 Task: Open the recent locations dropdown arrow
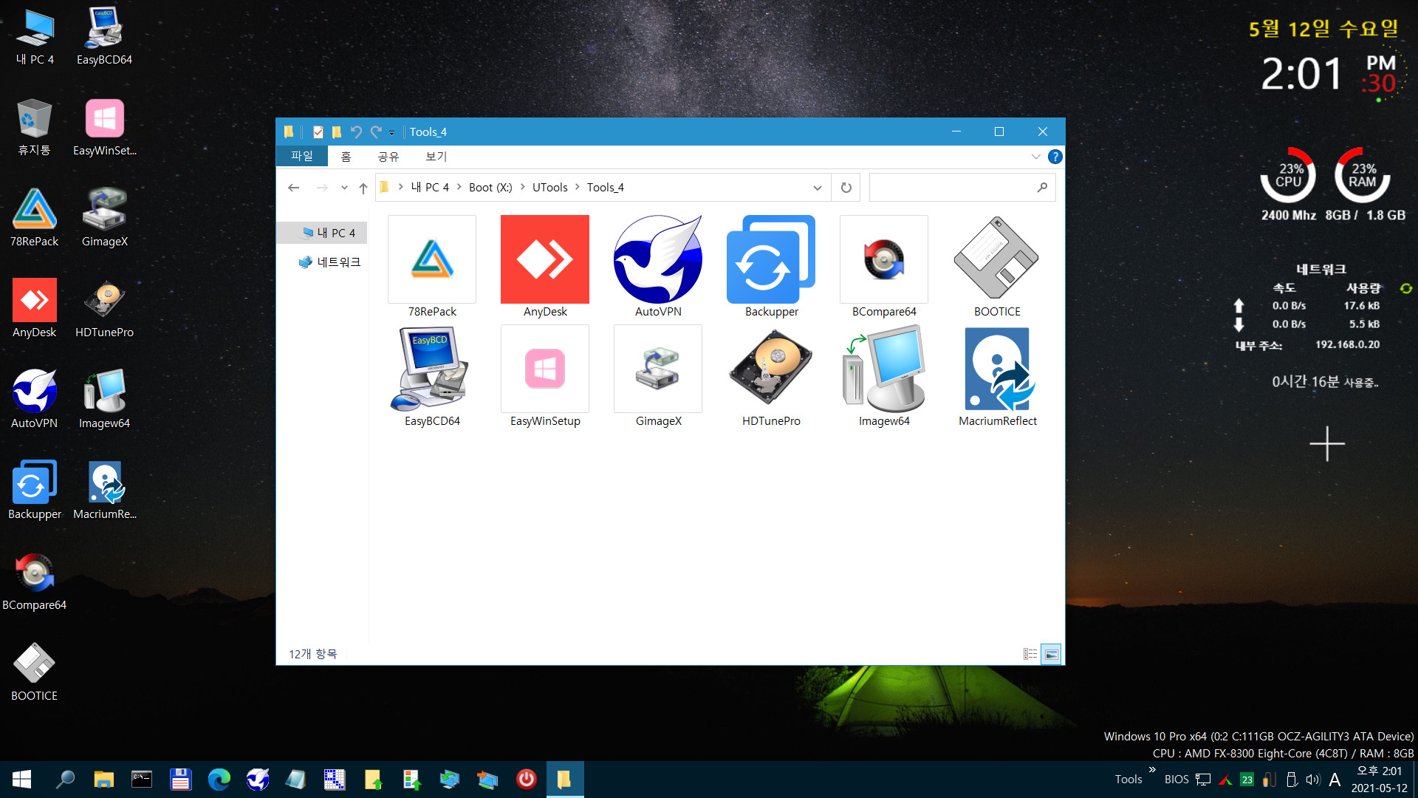(x=344, y=188)
